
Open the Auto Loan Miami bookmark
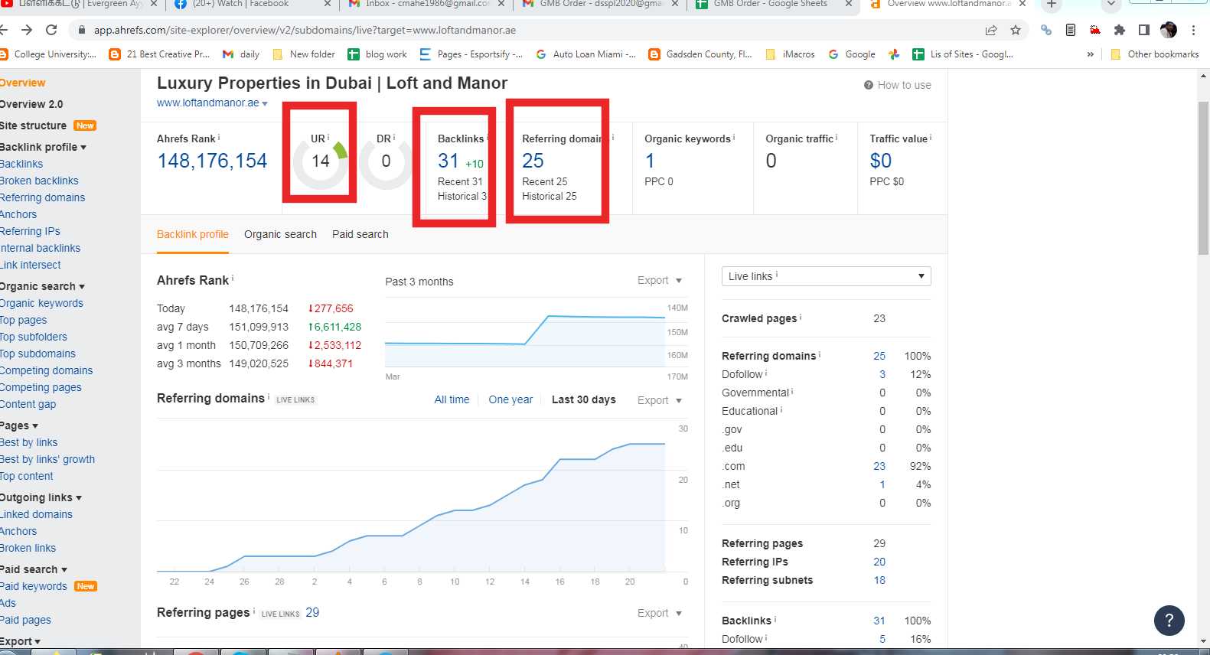click(x=585, y=54)
